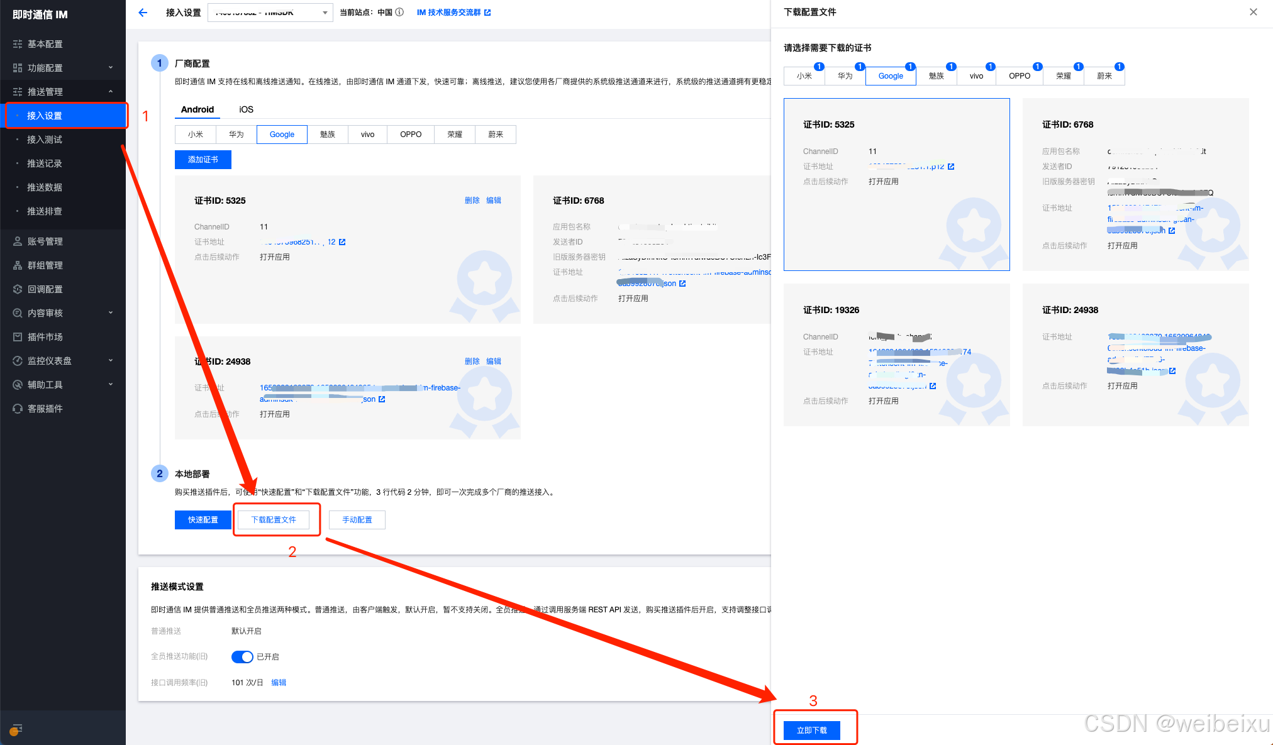This screenshot has width=1273, height=745.
Task: Click info icon next to 中国
Action: coord(399,12)
